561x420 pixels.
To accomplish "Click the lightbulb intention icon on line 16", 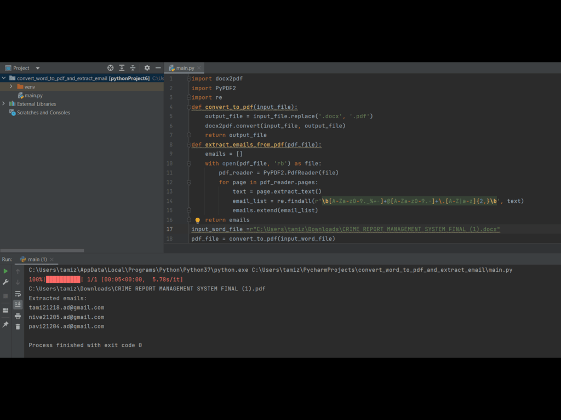I will point(197,220).
